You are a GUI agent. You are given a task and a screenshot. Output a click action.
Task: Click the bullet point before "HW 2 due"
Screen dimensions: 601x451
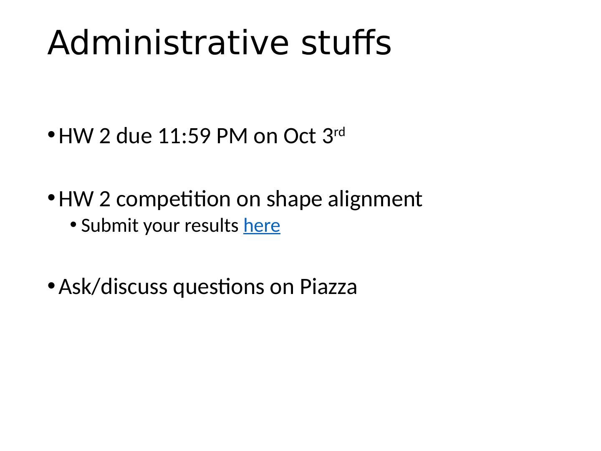(x=51, y=134)
